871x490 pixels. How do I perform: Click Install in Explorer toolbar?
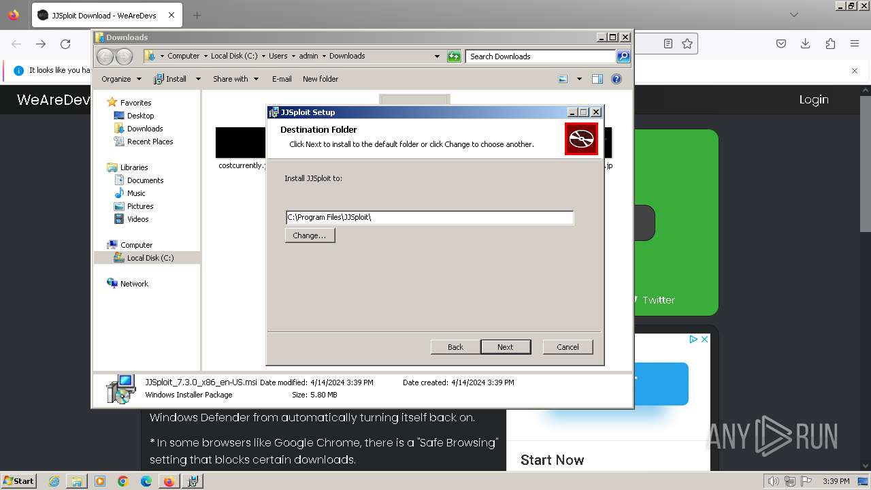click(170, 79)
